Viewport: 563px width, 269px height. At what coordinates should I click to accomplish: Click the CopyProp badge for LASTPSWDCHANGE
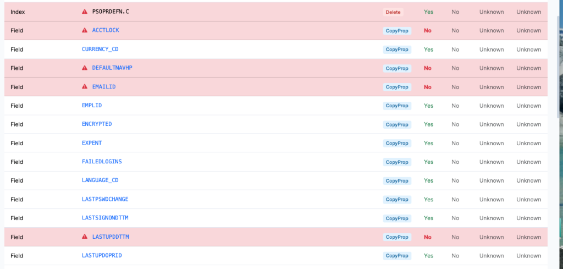397,200
